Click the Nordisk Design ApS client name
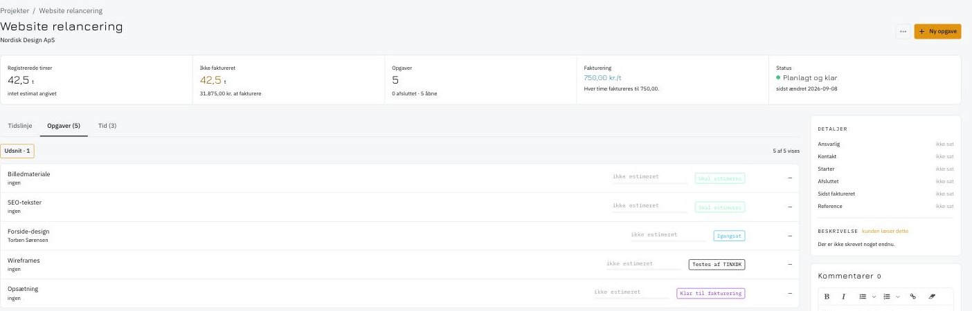972x311 pixels. coord(27,40)
